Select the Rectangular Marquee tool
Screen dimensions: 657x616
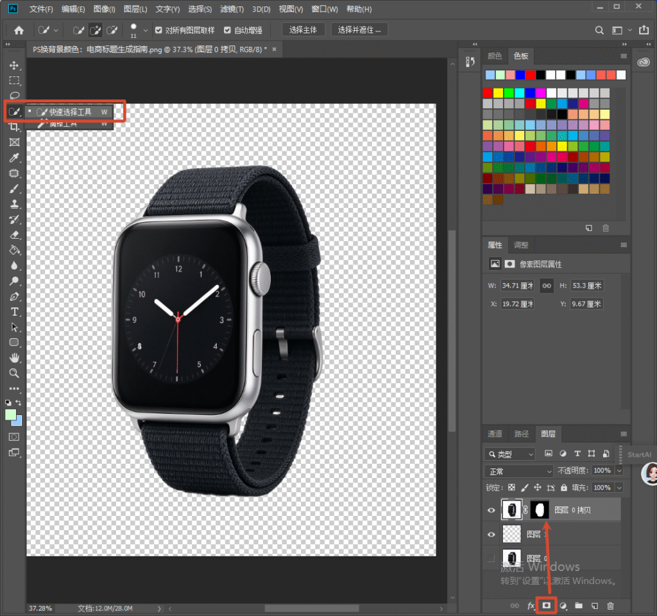pyautogui.click(x=14, y=80)
